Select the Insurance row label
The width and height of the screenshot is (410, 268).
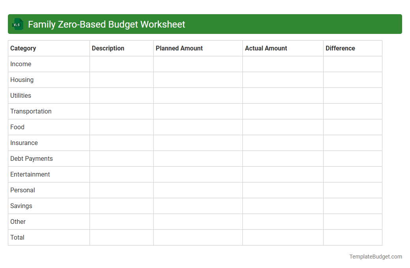pos(24,143)
